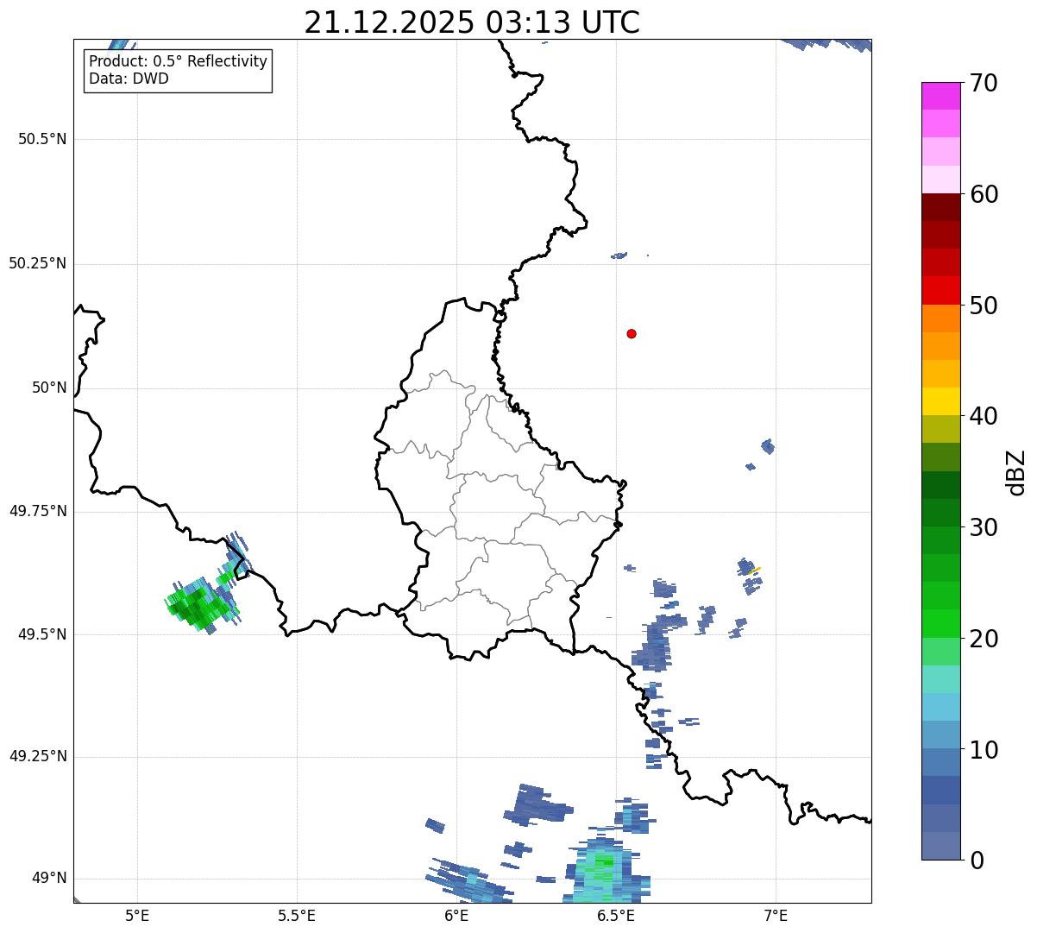This screenshot has height=933, width=1037.
Task: Pick the bright red segment just above 50
Action: pos(940,291)
